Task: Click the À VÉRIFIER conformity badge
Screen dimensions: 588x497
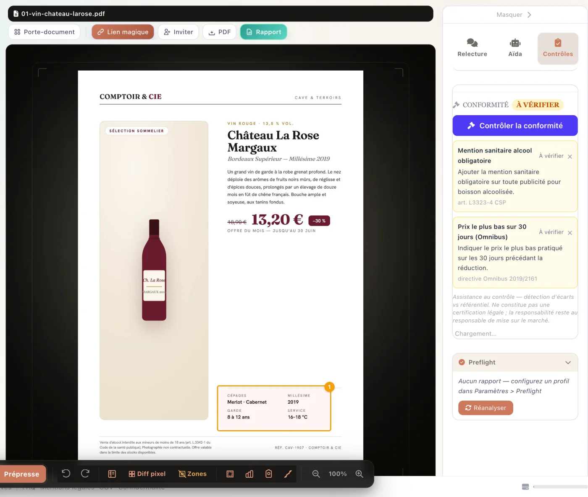Action: click(538, 105)
